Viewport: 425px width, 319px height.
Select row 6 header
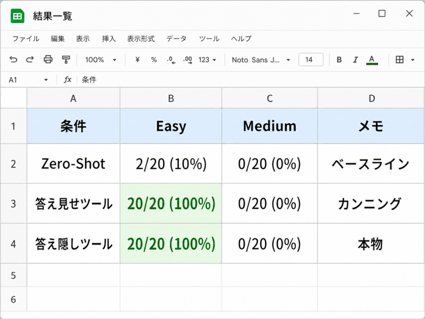[x=14, y=299]
